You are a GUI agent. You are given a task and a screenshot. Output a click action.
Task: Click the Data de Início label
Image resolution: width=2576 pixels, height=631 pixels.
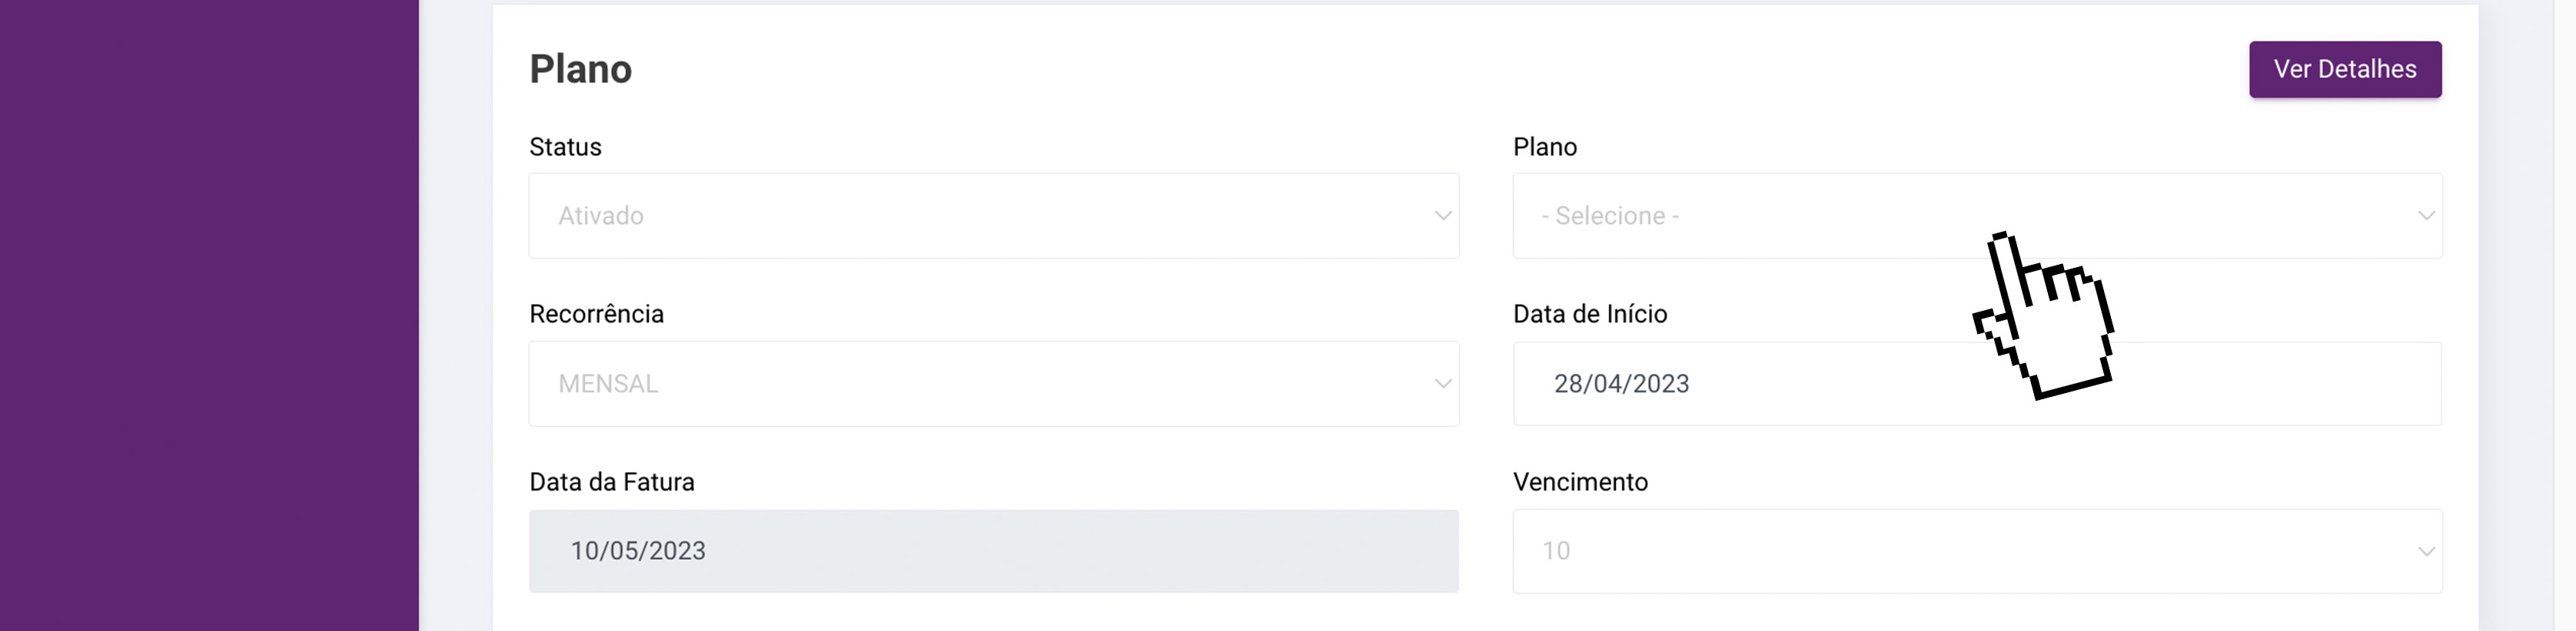[x=1589, y=315]
